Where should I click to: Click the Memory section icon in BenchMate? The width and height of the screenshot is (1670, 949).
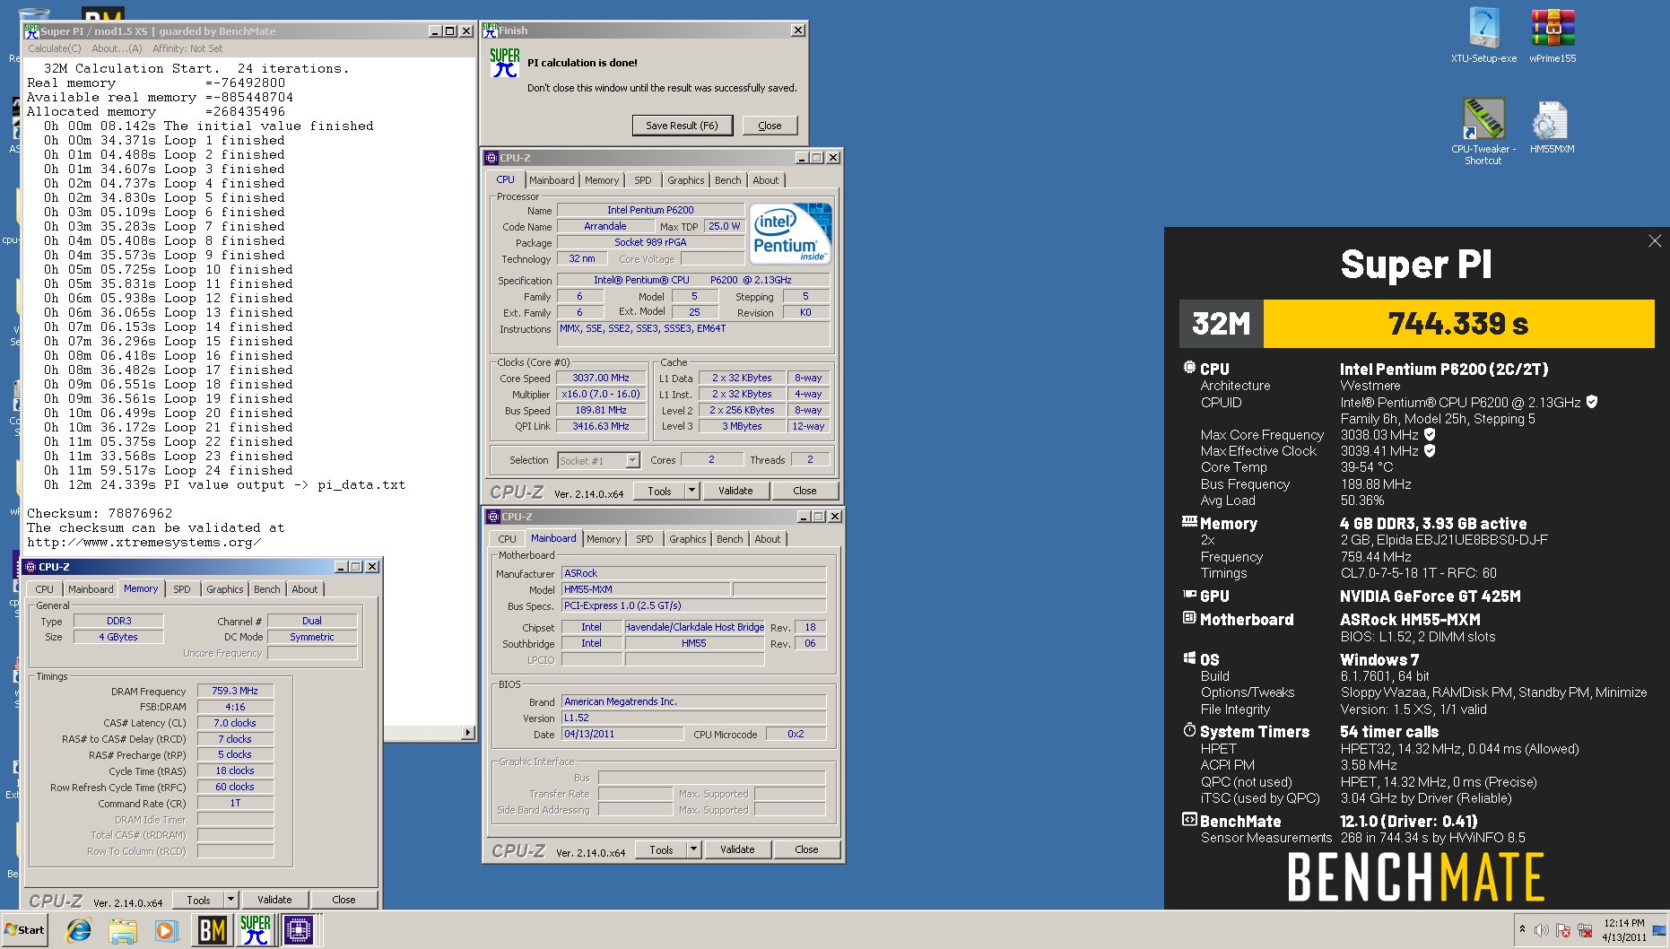(1189, 521)
